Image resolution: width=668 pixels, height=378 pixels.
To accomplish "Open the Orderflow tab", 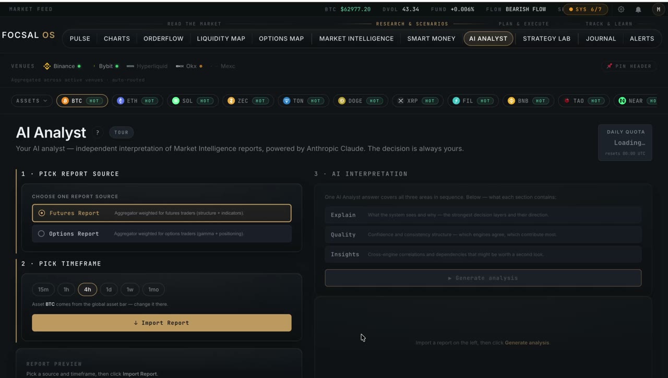I will click(163, 39).
